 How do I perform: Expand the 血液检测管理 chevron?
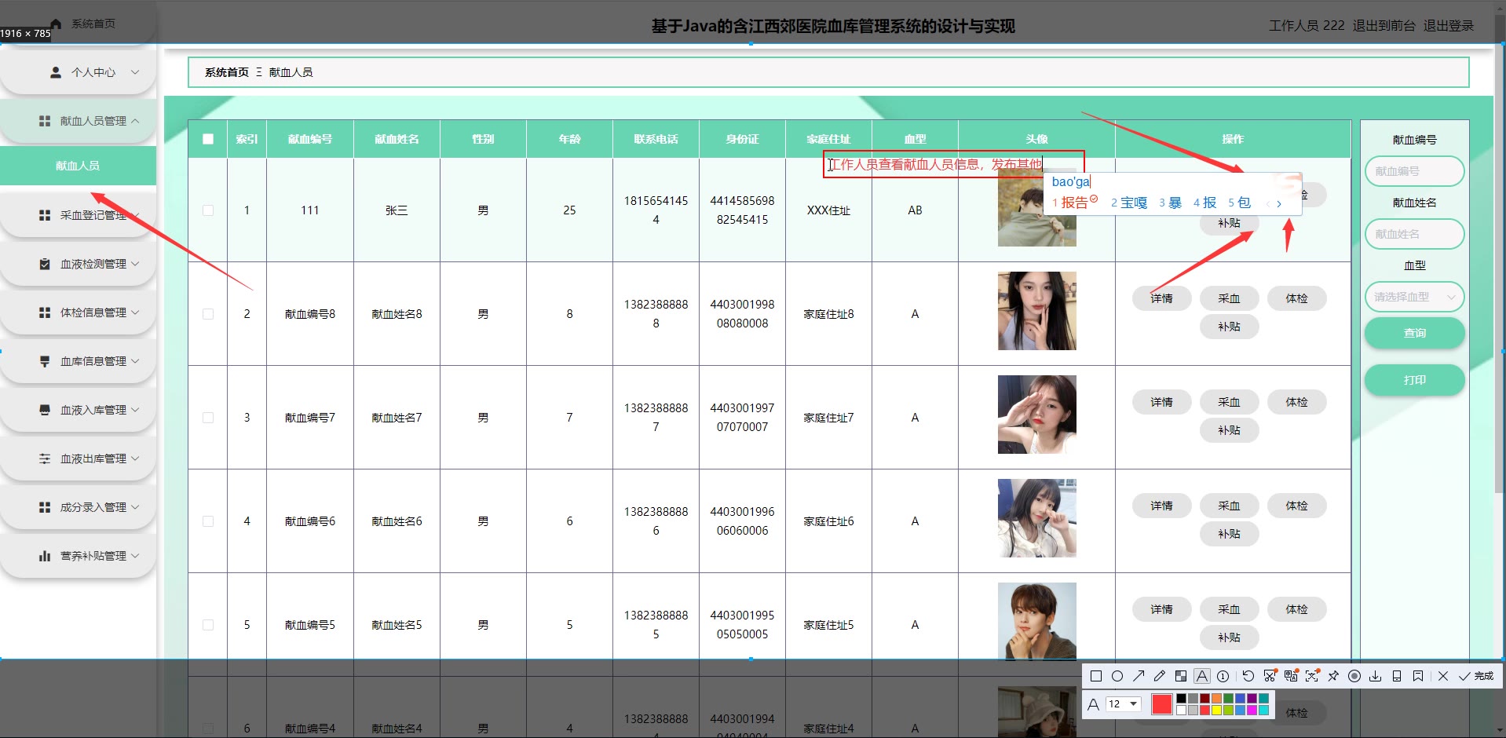point(135,264)
